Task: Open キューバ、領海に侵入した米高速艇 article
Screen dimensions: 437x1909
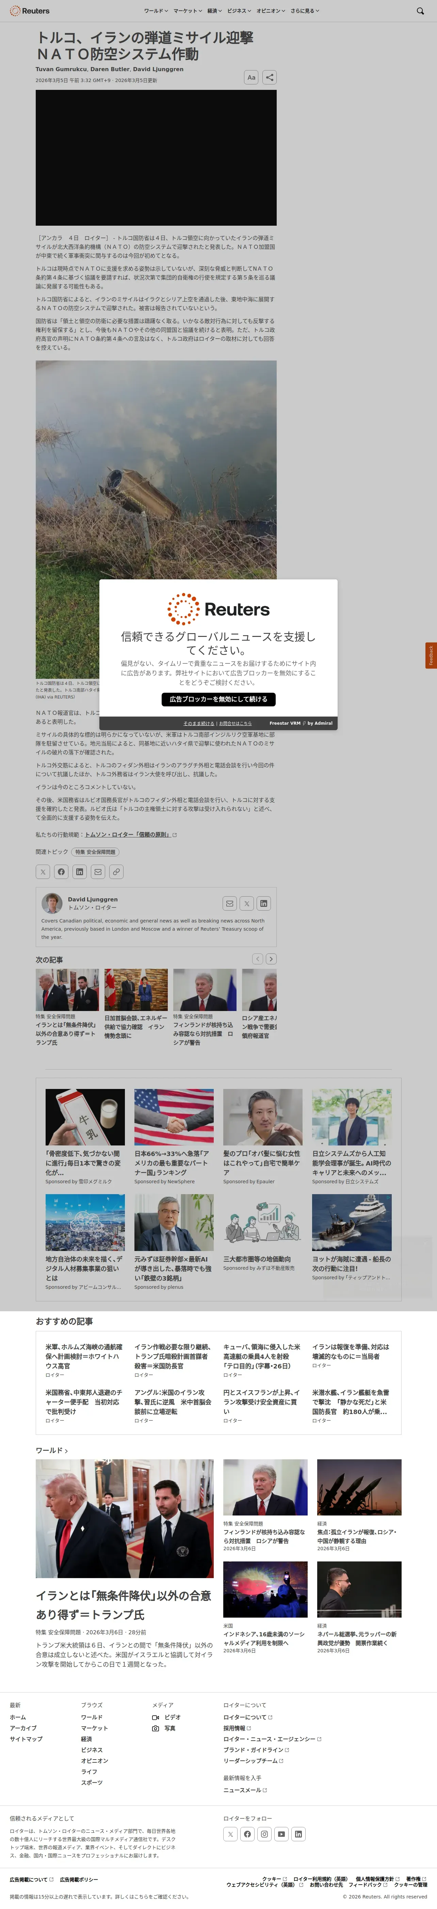Action: pyautogui.click(x=262, y=1356)
